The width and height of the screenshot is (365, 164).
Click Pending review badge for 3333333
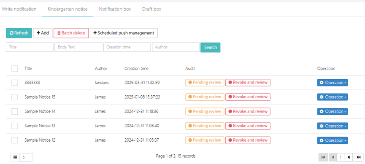pyautogui.click(x=205, y=83)
